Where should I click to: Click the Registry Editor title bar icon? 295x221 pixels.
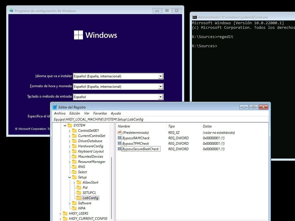pos(55,107)
